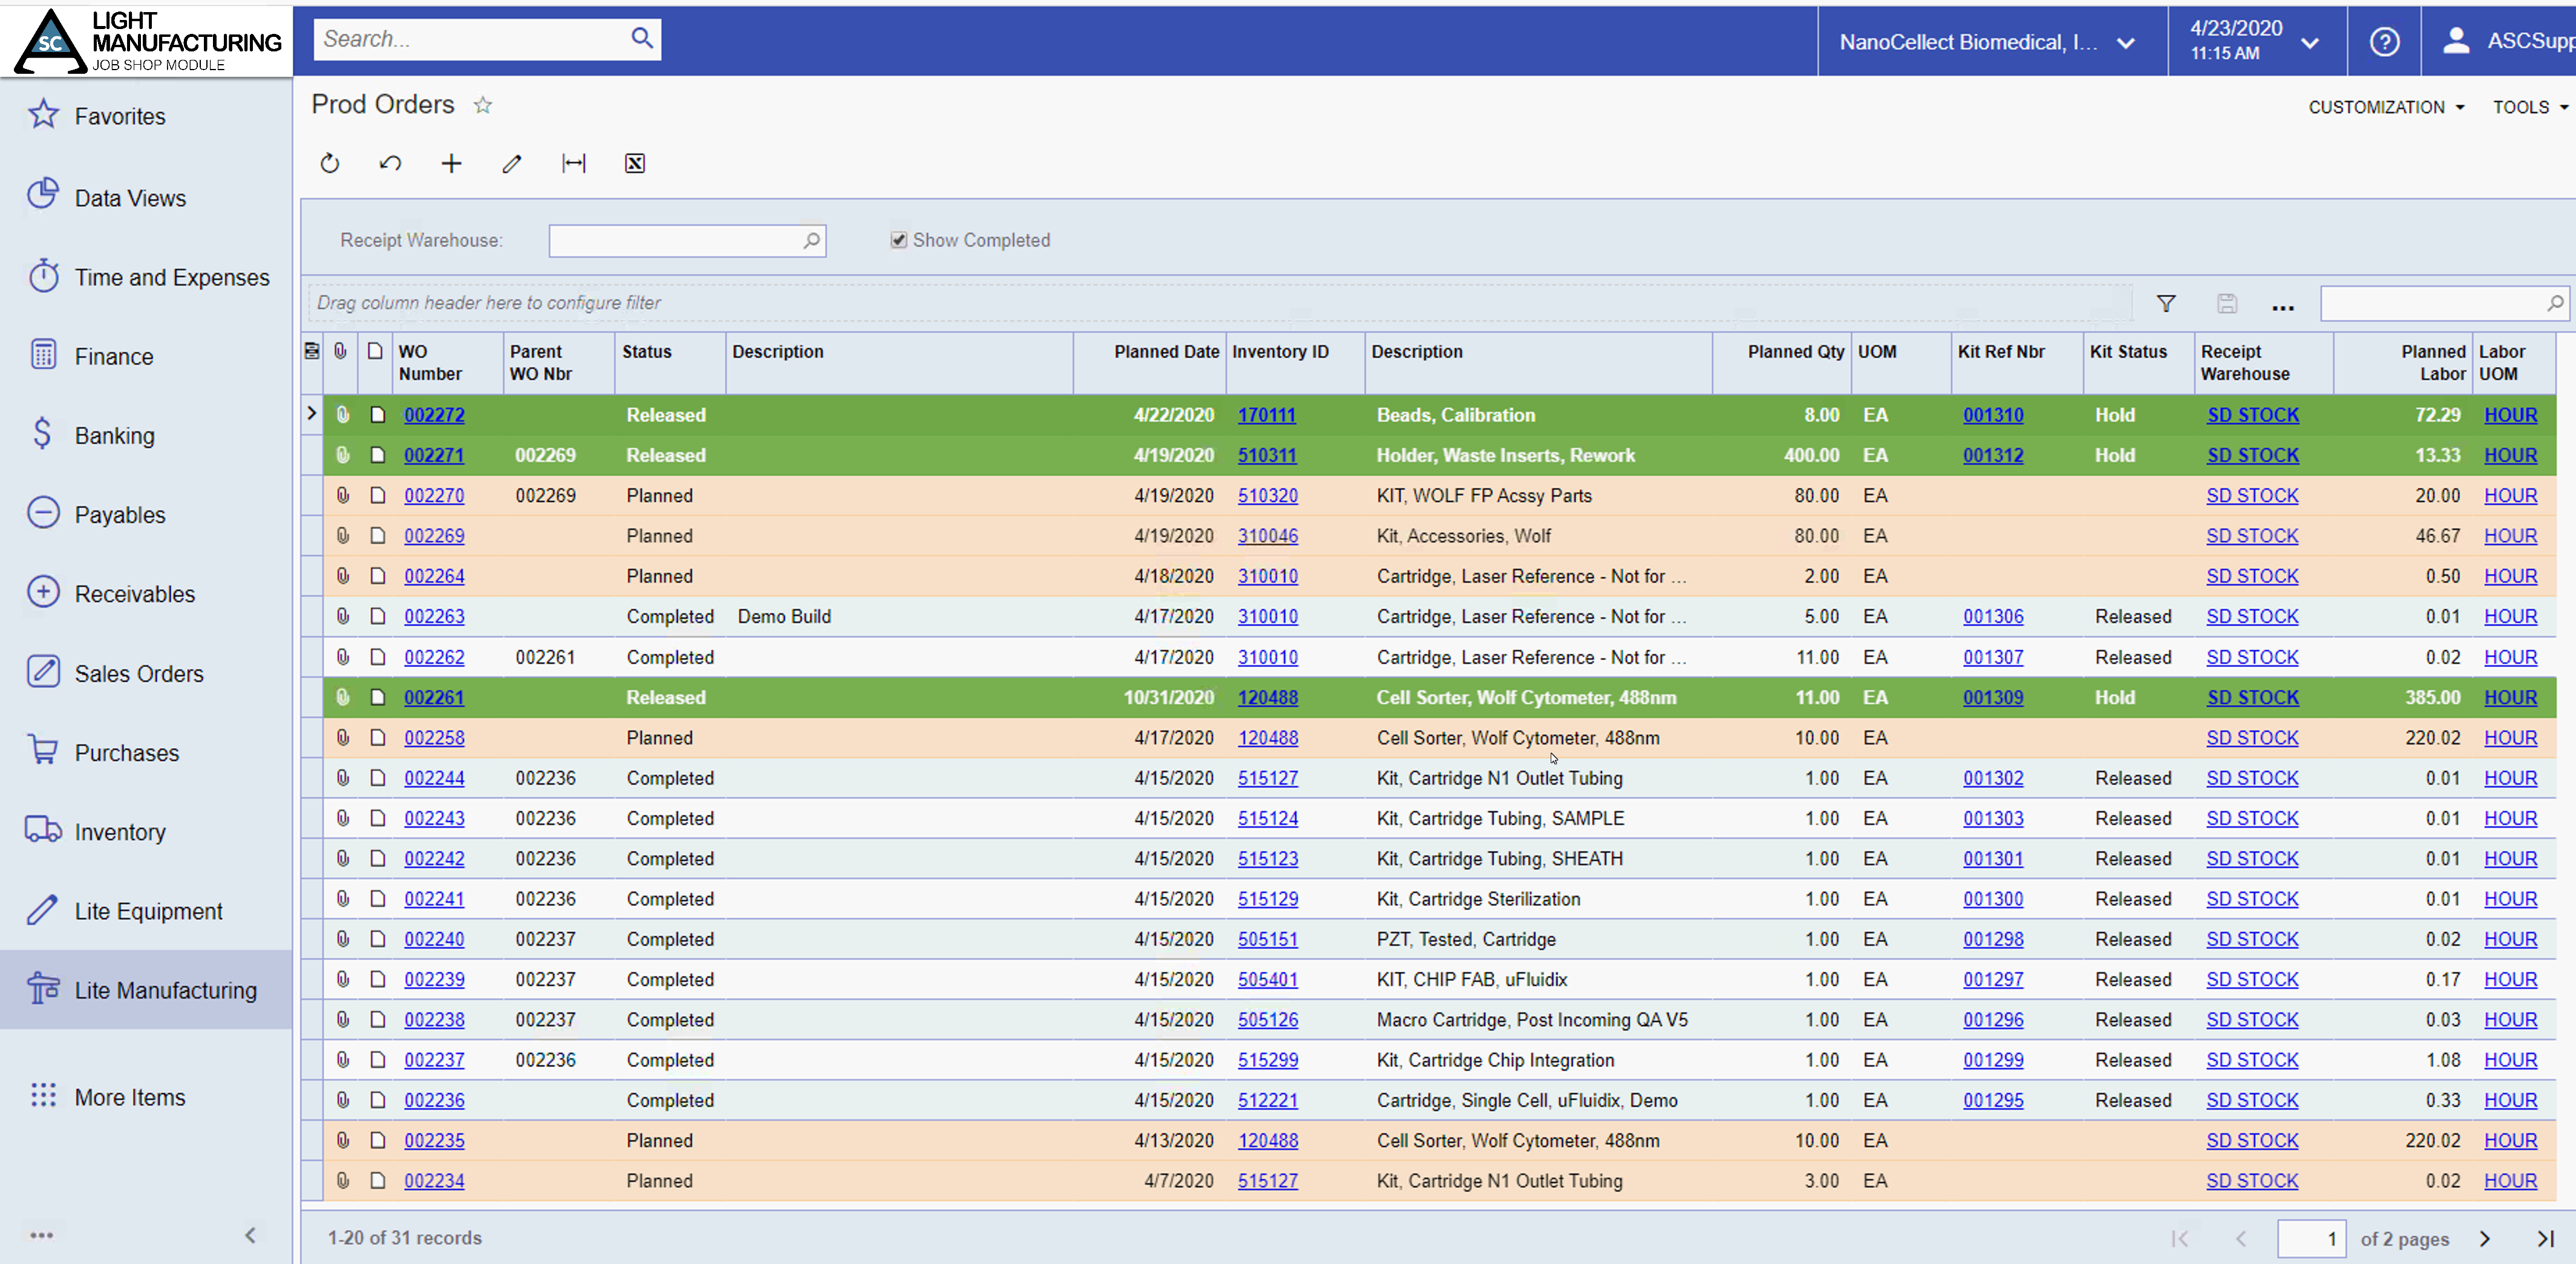Image resolution: width=2576 pixels, height=1264 pixels.
Task: Open work order 002236 link
Action: click(x=434, y=1100)
